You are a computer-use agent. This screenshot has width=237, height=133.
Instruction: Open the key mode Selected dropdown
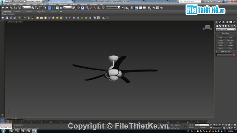tap(202, 125)
